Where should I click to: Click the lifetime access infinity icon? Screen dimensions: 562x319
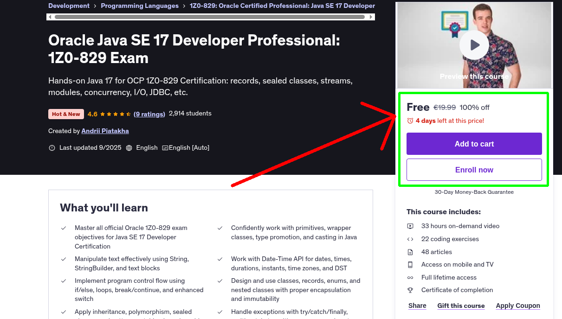click(x=410, y=278)
